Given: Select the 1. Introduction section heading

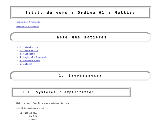Looking at the screenshot, I should pyautogui.click(x=80, y=76).
